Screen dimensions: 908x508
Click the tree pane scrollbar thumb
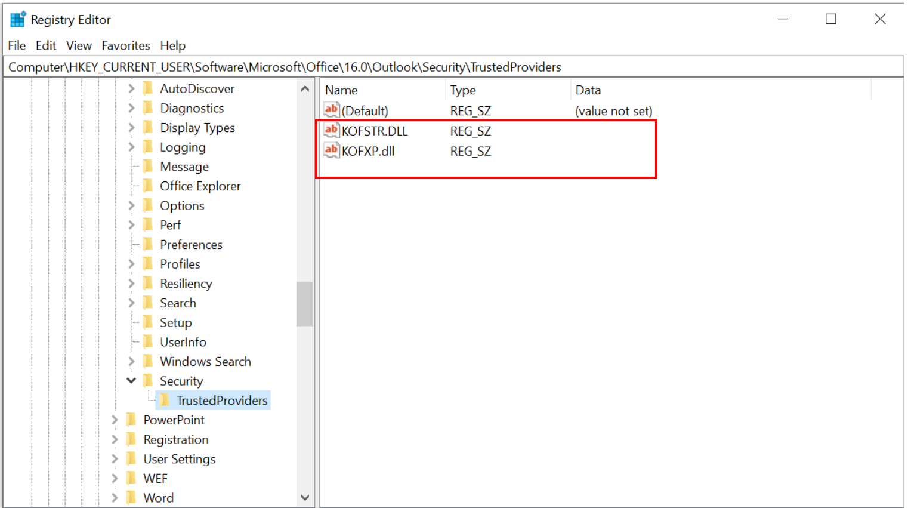(x=305, y=304)
